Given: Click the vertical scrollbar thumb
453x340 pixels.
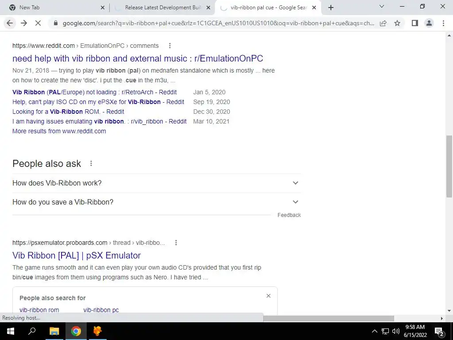Looking at the screenshot, I should 449,166.
